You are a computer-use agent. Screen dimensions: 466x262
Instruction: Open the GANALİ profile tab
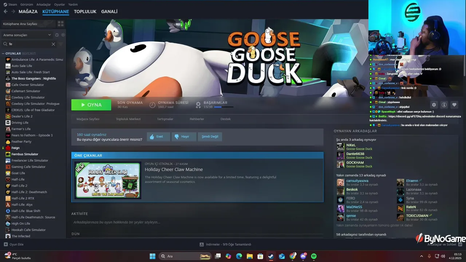click(109, 12)
